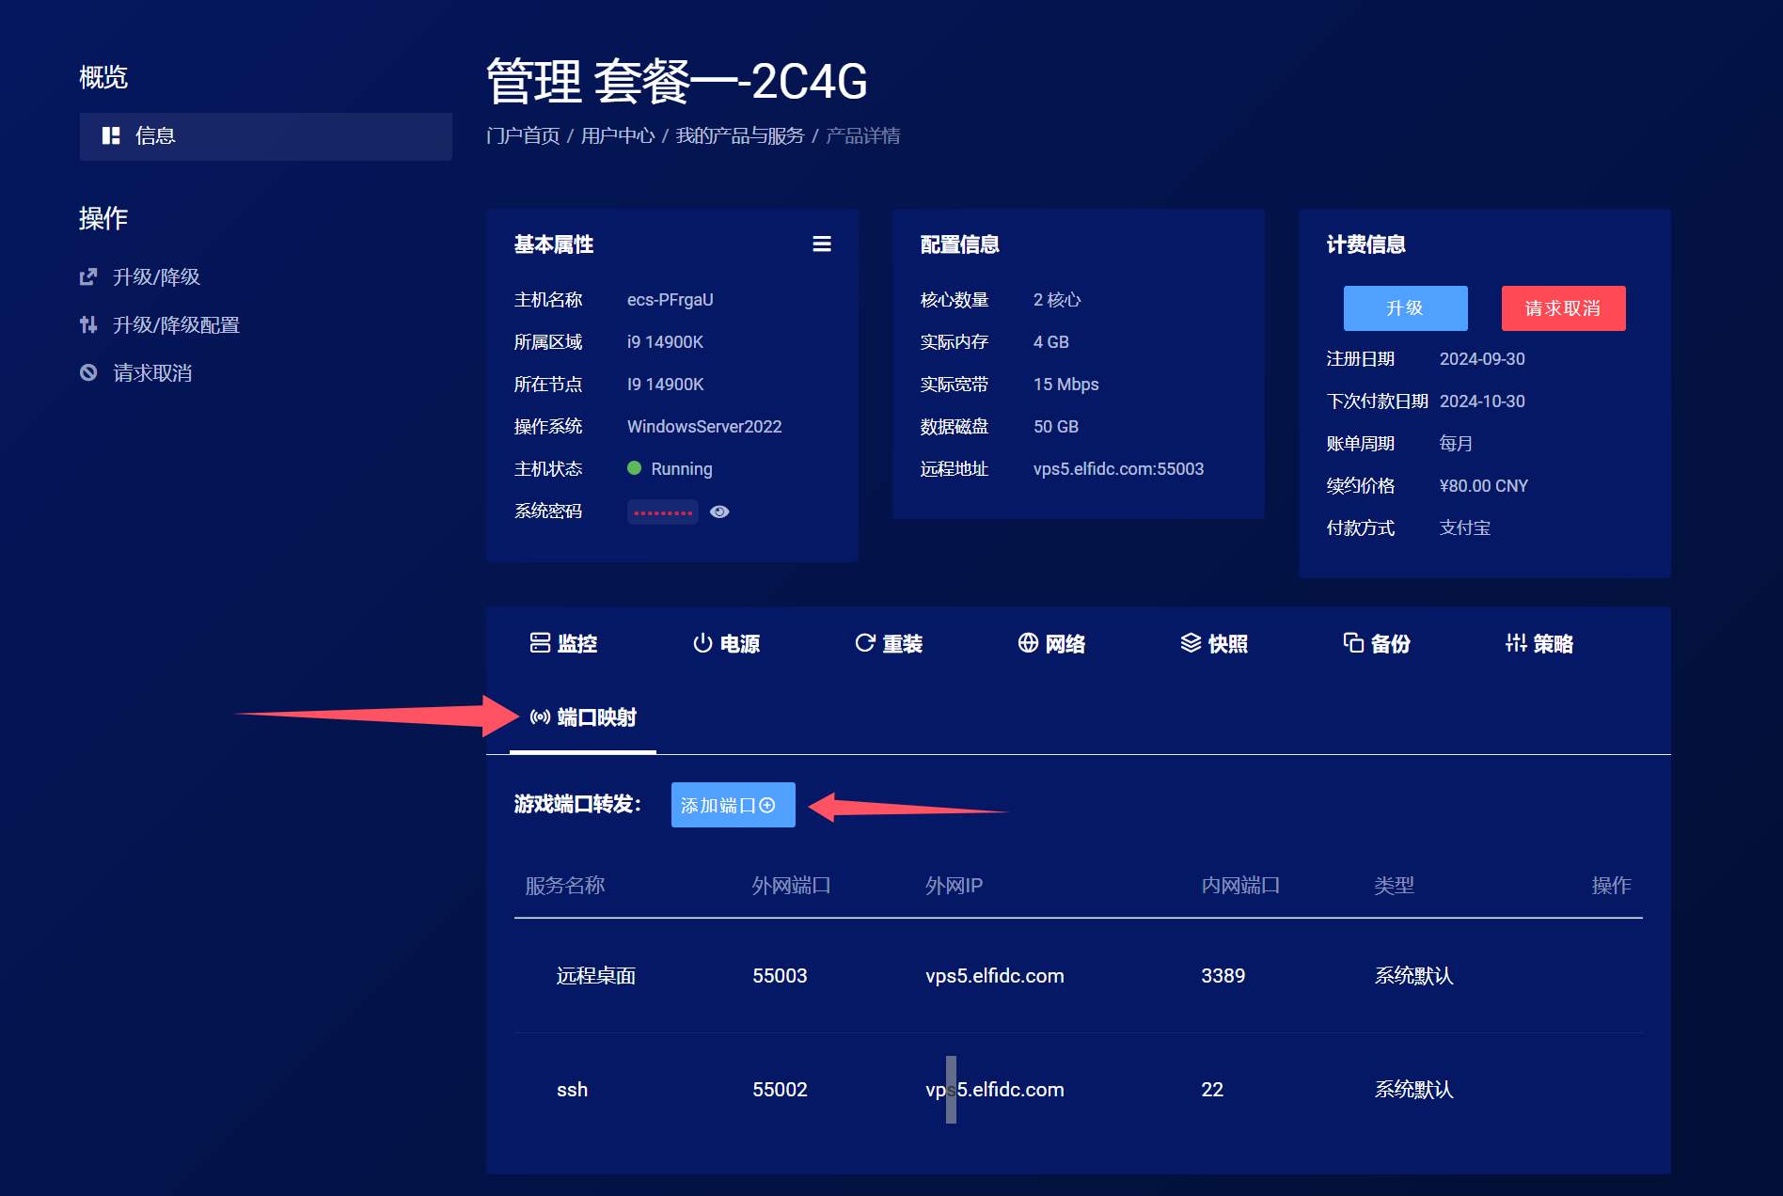Click the 快照 layers icon
1783x1196 pixels.
click(1191, 643)
